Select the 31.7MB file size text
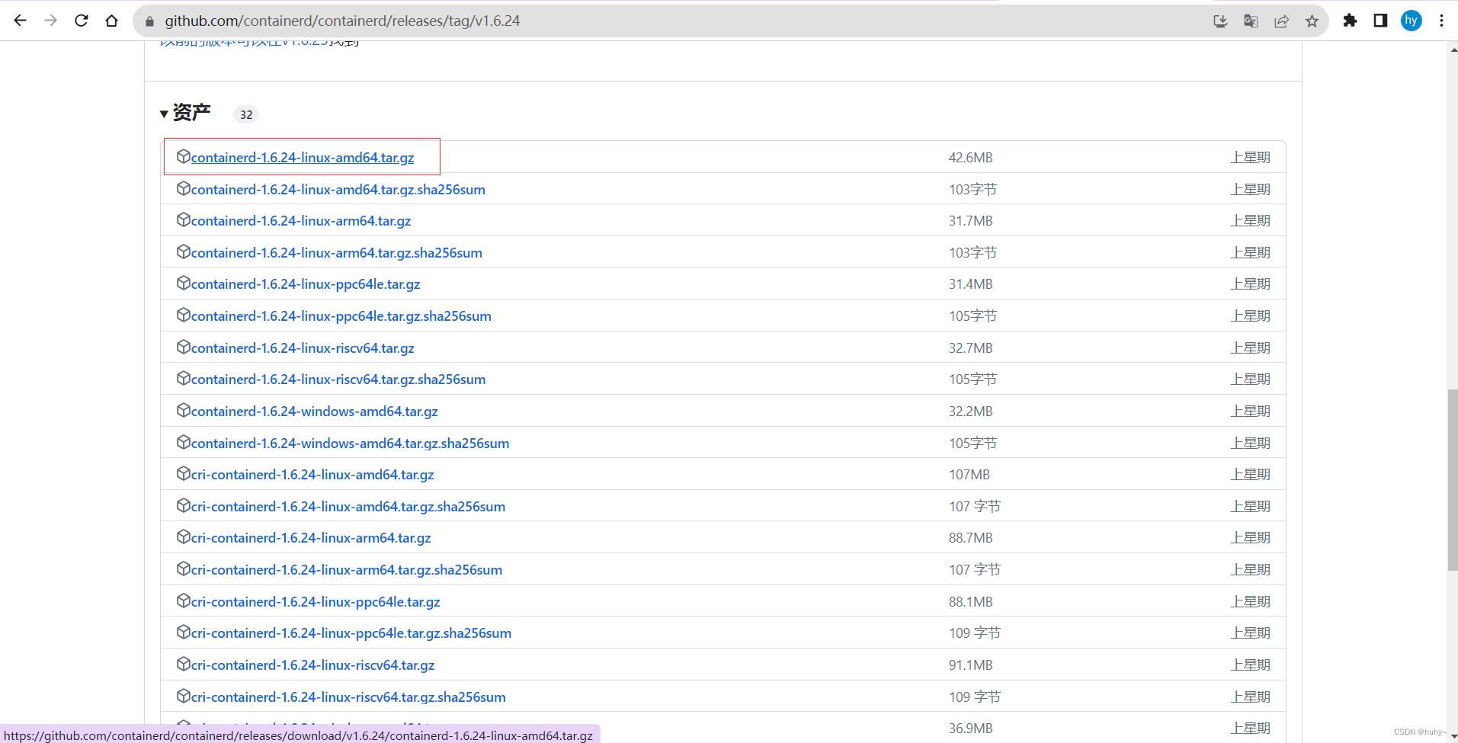Image resolution: width=1458 pixels, height=743 pixels. tap(970, 221)
